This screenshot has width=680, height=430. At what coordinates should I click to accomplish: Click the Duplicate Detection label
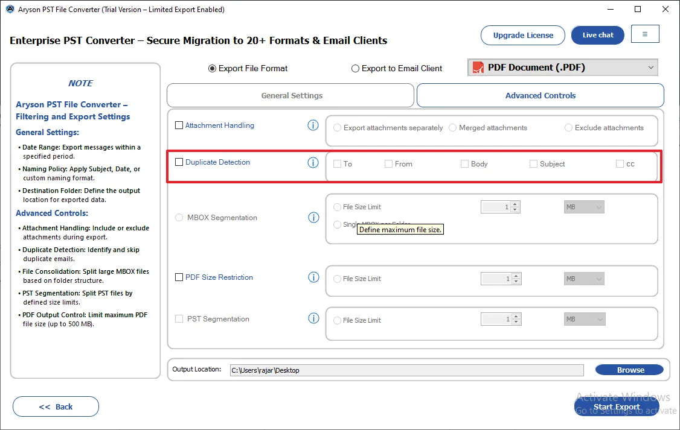click(x=217, y=162)
